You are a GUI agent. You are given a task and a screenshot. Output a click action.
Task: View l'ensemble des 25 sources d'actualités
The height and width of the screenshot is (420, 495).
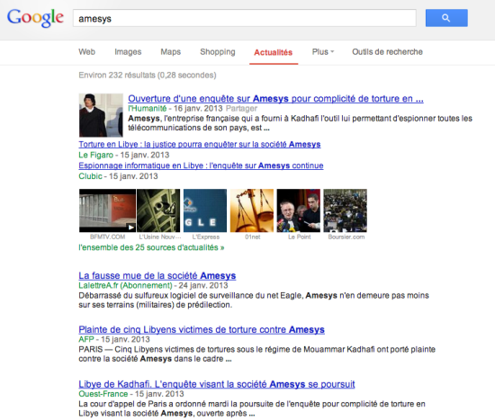click(151, 247)
